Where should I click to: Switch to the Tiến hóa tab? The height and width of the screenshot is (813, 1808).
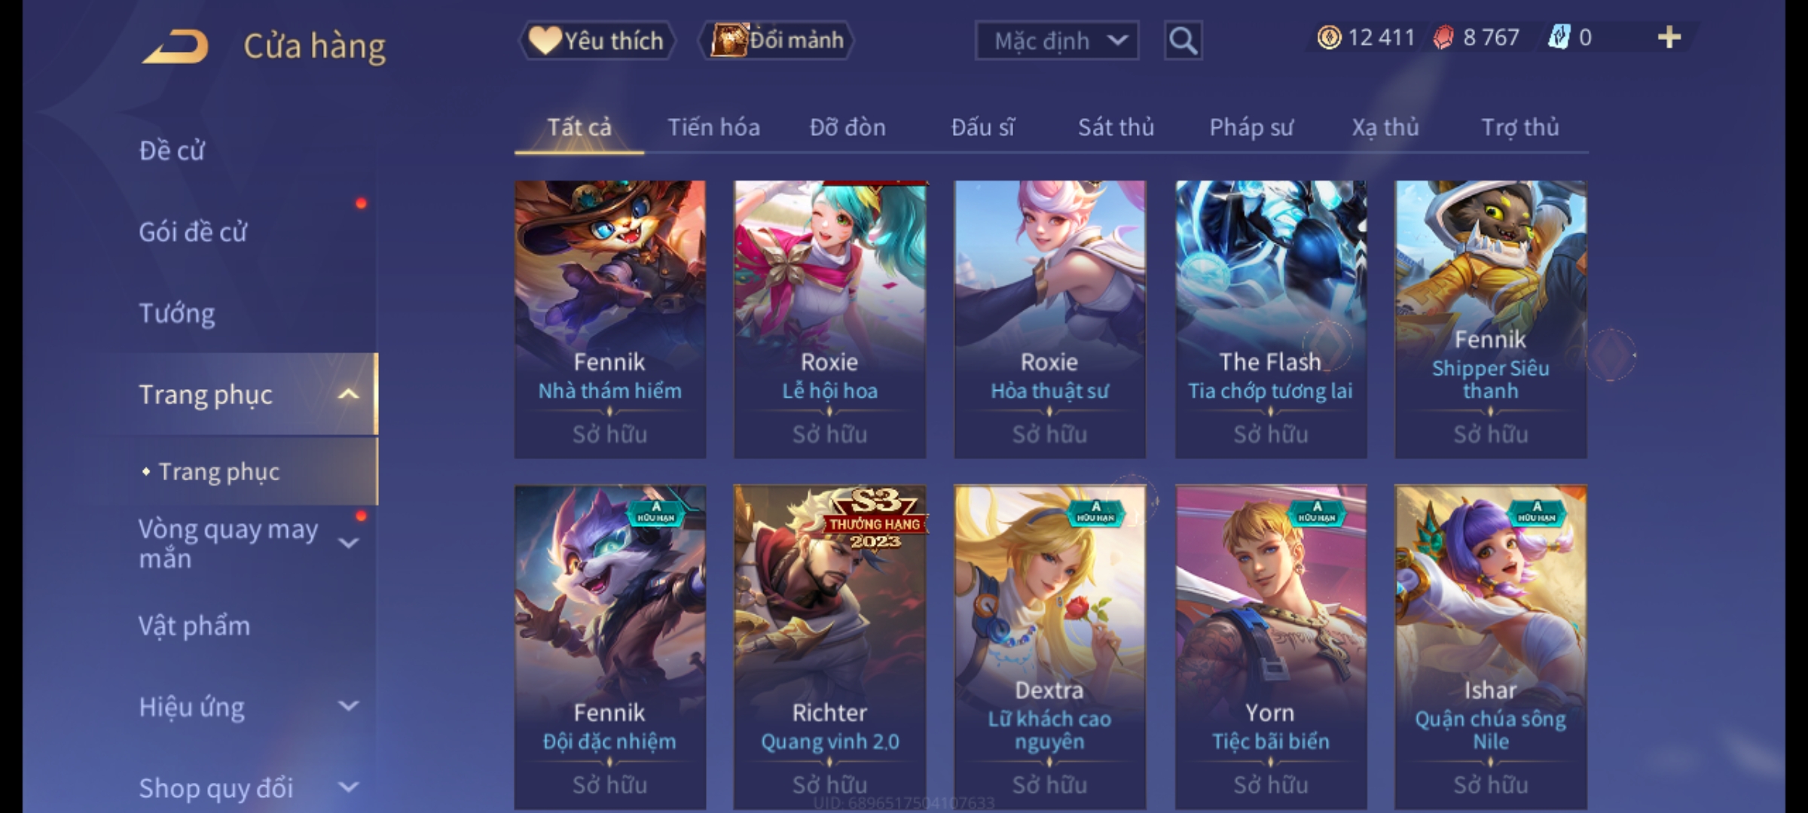pos(713,128)
